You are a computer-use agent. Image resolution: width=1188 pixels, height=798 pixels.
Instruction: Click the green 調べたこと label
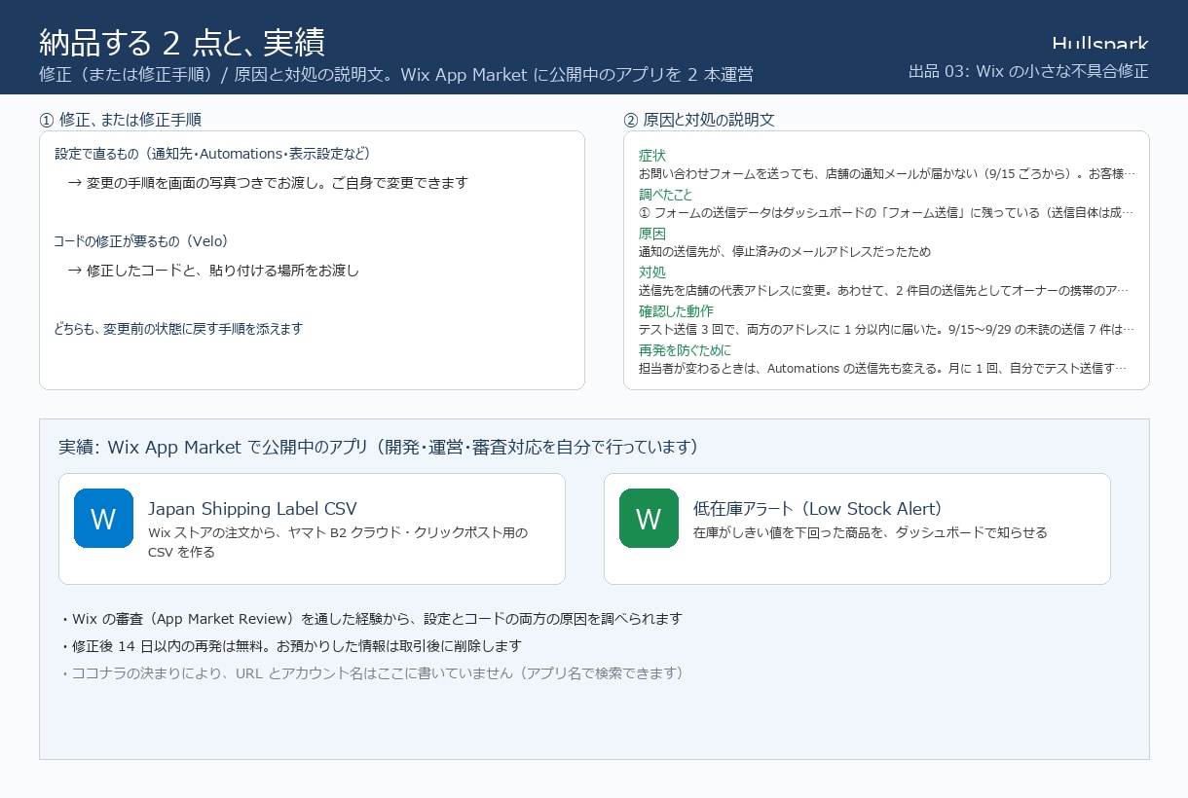[x=666, y=195]
